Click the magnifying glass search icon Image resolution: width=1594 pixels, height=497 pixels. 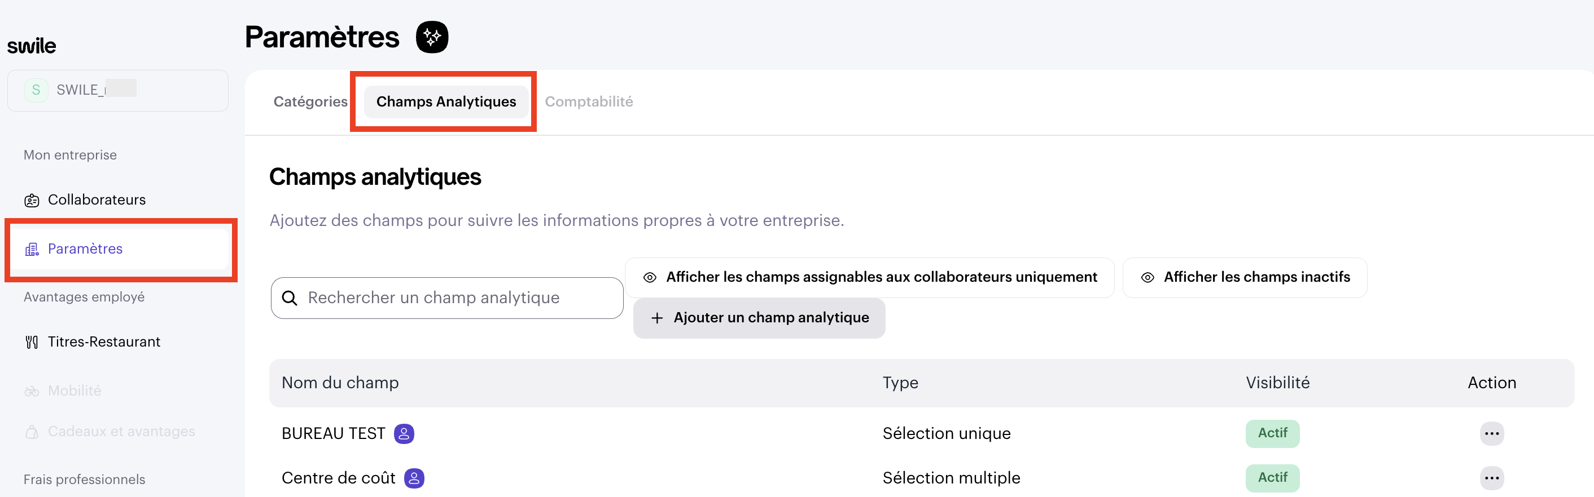(290, 298)
